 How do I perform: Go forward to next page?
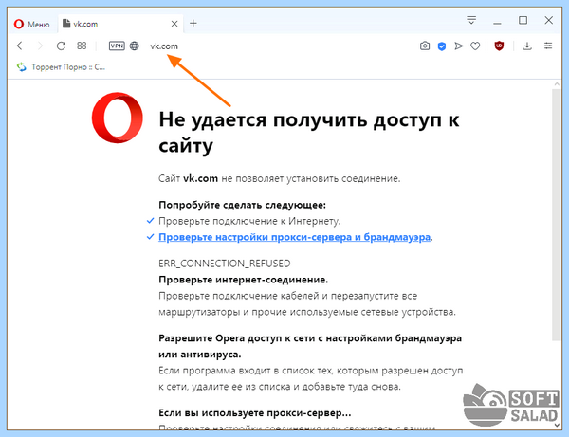click(x=40, y=46)
